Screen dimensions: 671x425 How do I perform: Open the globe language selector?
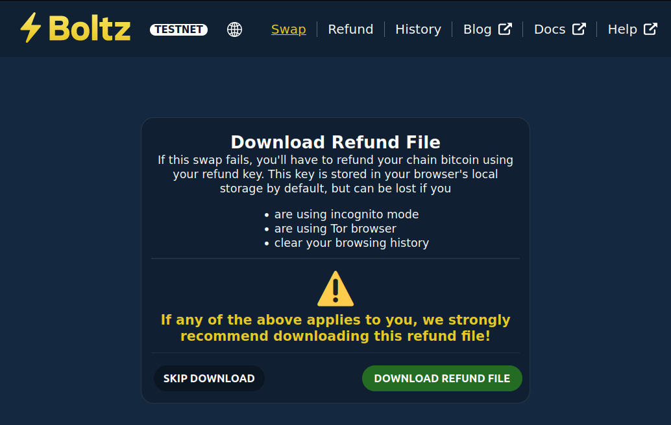[234, 29]
